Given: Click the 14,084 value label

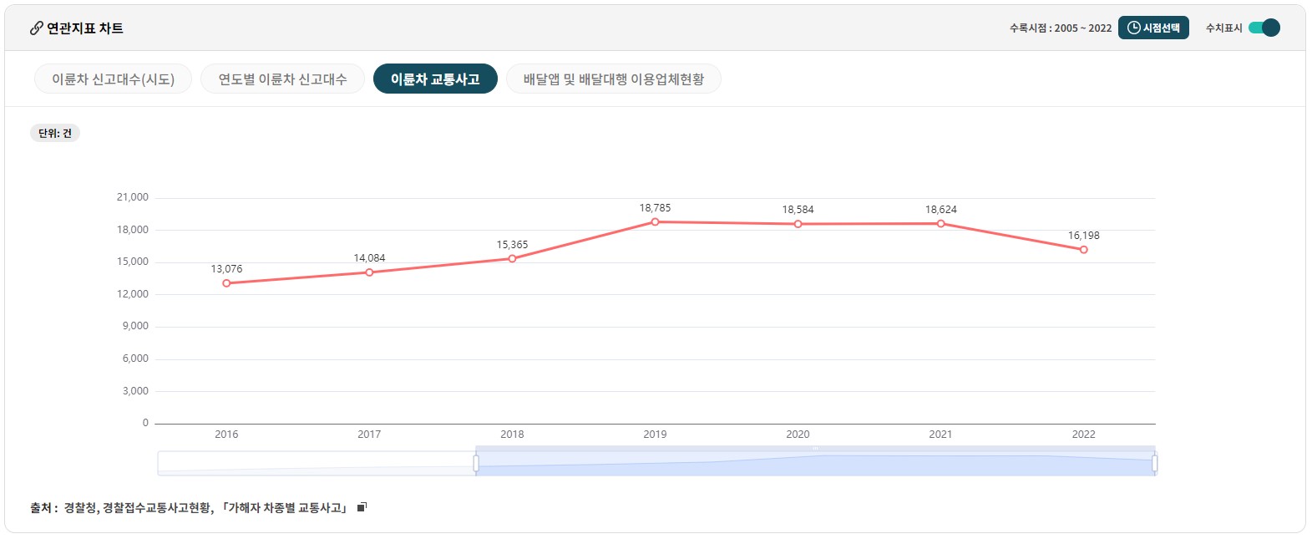Looking at the screenshot, I should point(369,258).
